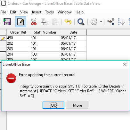Select the row header for order 202
The height and width of the screenshot is (130, 130).
point(3,43)
